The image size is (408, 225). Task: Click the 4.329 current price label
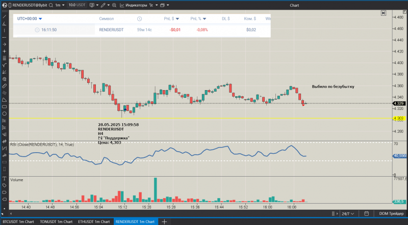398,103
